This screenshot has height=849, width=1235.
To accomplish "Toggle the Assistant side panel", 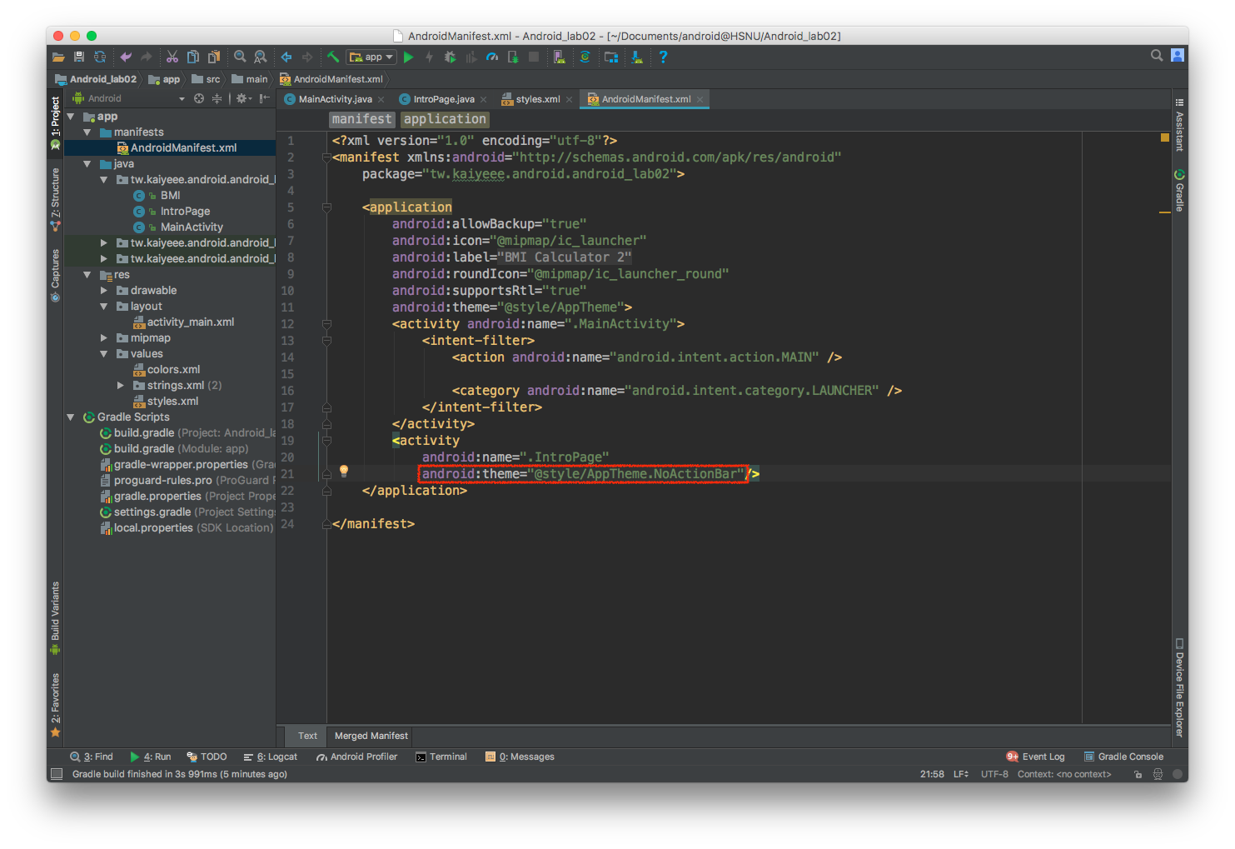I will [x=1179, y=125].
